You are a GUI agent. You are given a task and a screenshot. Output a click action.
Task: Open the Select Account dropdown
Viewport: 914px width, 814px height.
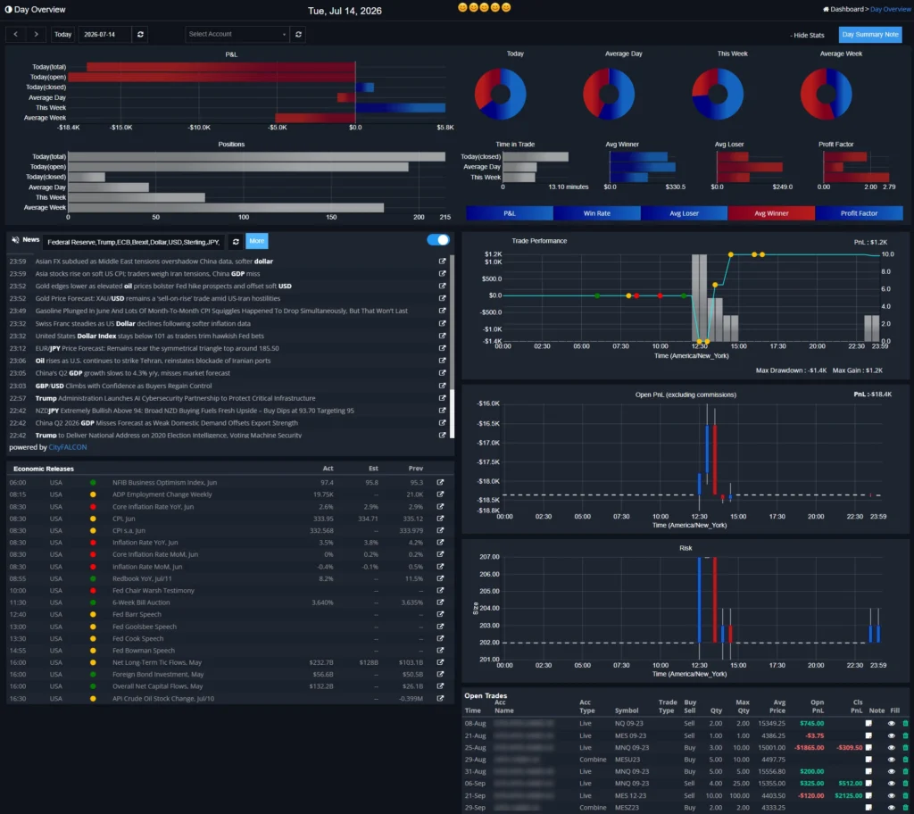[x=237, y=35]
